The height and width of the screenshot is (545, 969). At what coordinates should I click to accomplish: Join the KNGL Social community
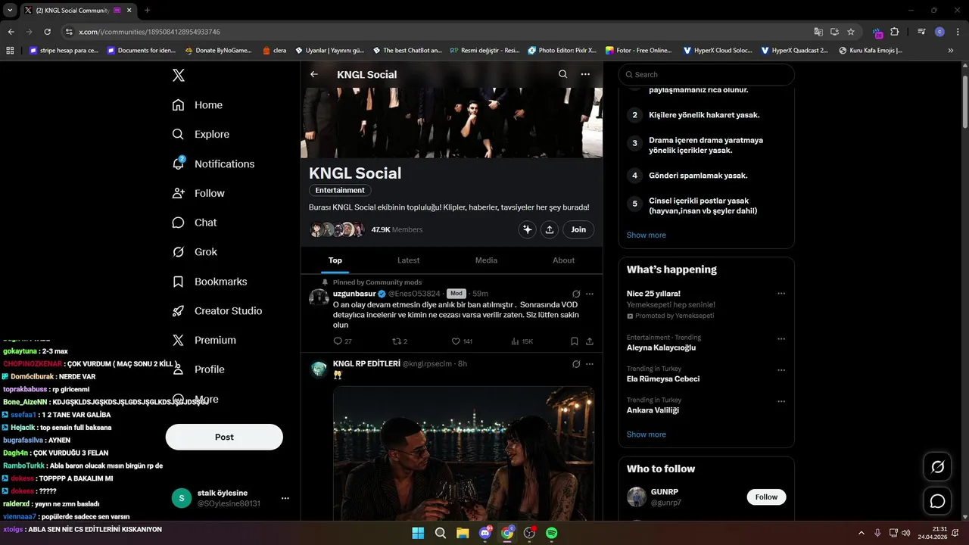[x=578, y=229]
